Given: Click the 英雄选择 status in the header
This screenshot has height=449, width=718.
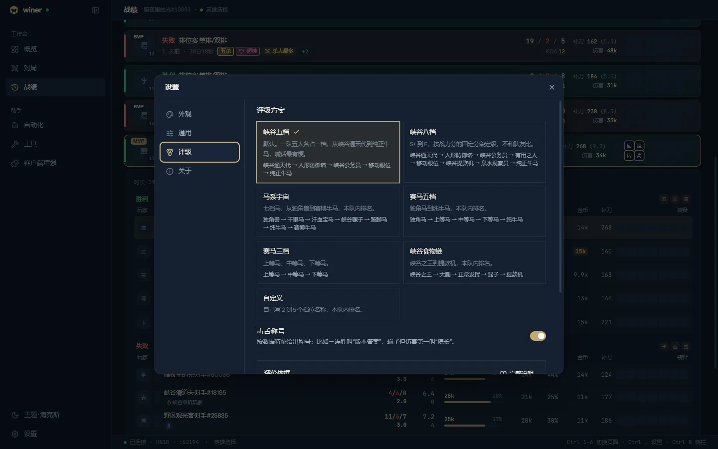Looking at the screenshot, I should (214, 10).
